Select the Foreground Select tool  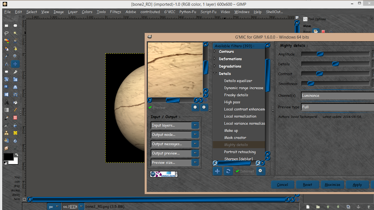[x=7, y=49]
